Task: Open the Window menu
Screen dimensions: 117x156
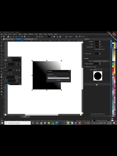Action: point(50,34)
